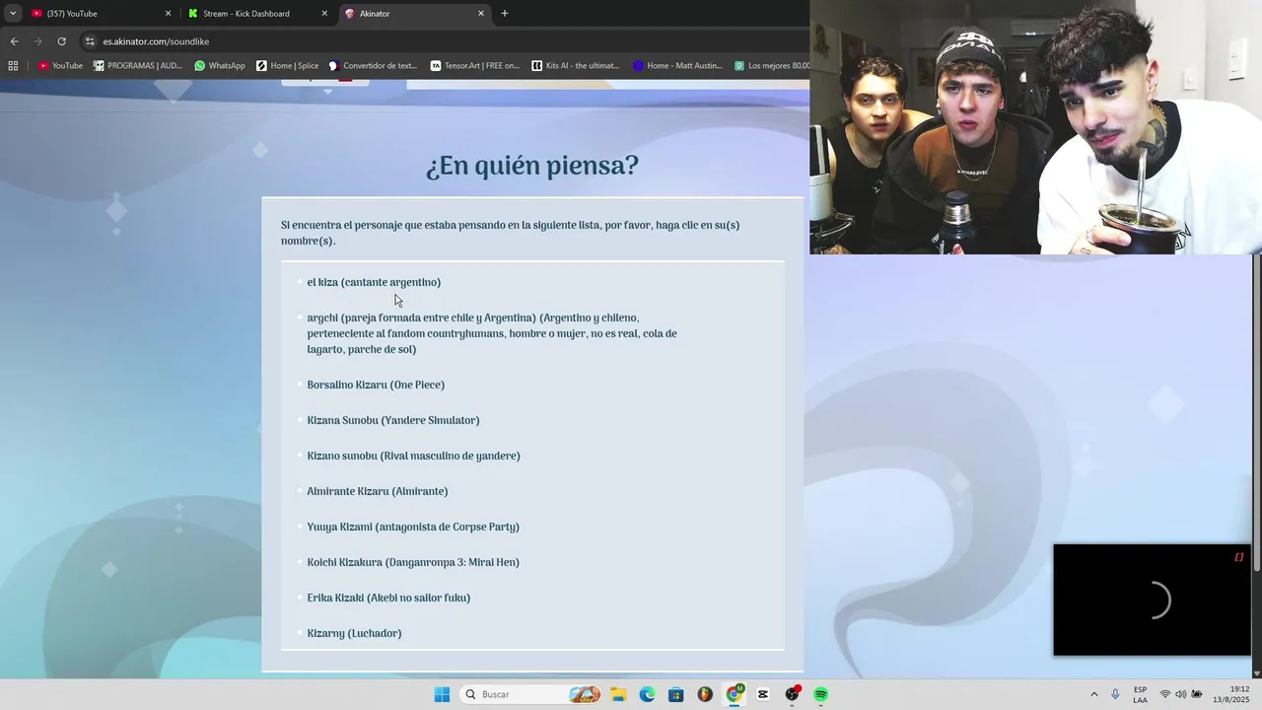The width and height of the screenshot is (1262, 710).
Task: Open the Home - Matt Austin bookmark
Action: (678, 66)
